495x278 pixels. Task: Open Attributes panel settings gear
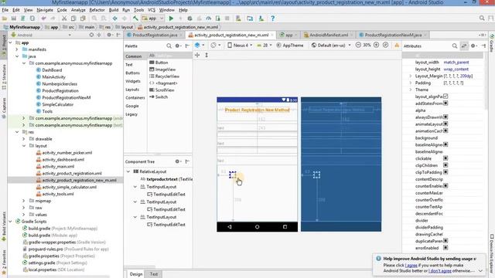pos(473,46)
